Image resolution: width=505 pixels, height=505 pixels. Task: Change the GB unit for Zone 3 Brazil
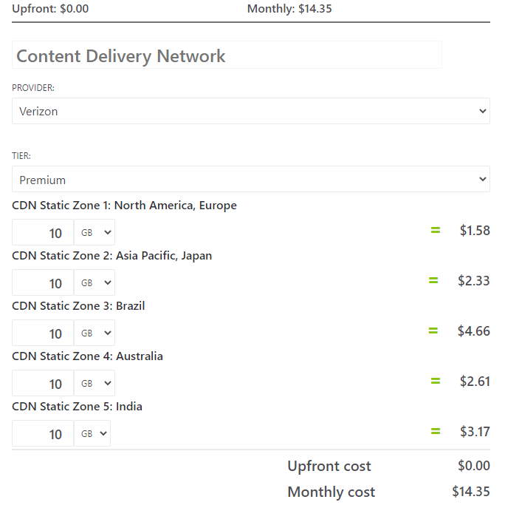(95, 333)
